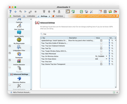Disable the Linkgrabber Filter sidebar checkbox
This screenshot has height=104, width=127.
10,46
